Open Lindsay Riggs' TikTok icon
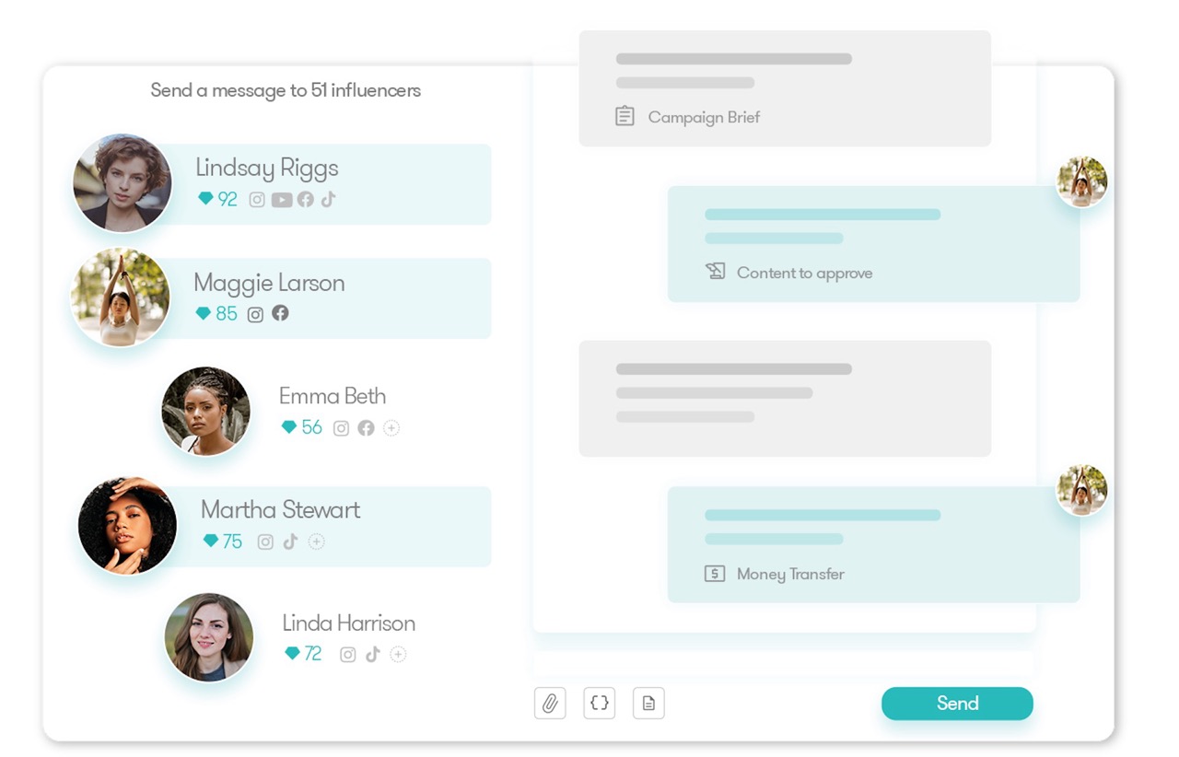The image size is (1179, 757). click(x=328, y=199)
